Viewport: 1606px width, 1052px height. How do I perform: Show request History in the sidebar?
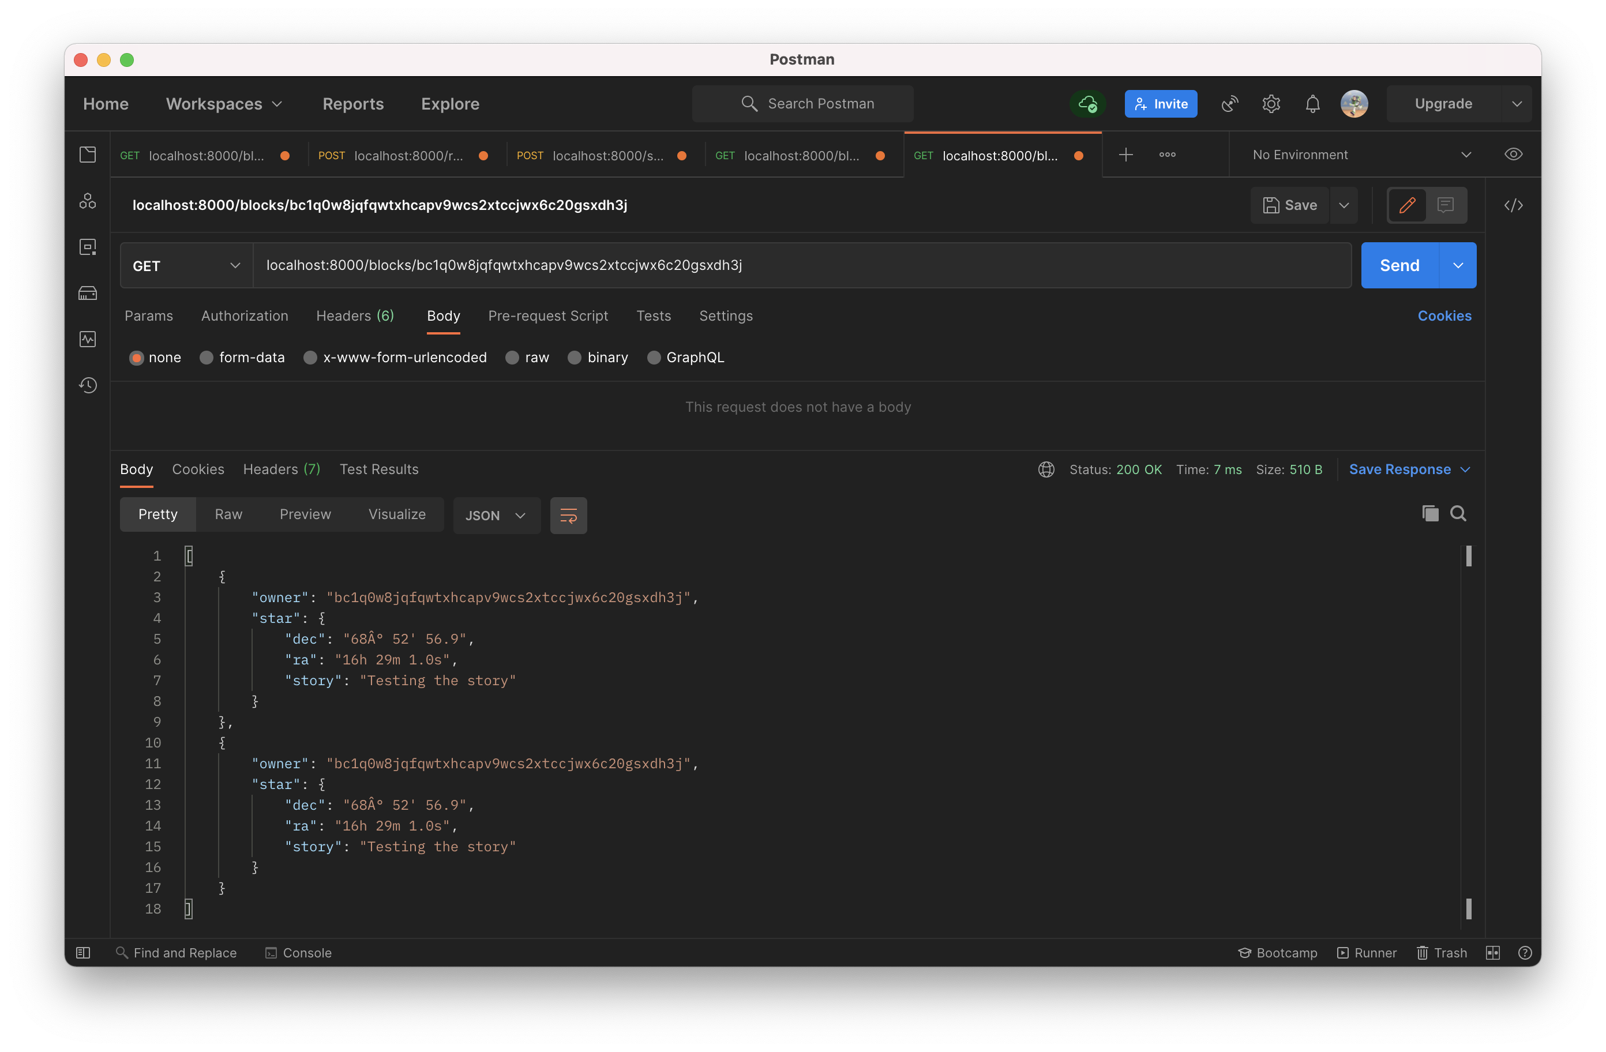[x=88, y=385]
